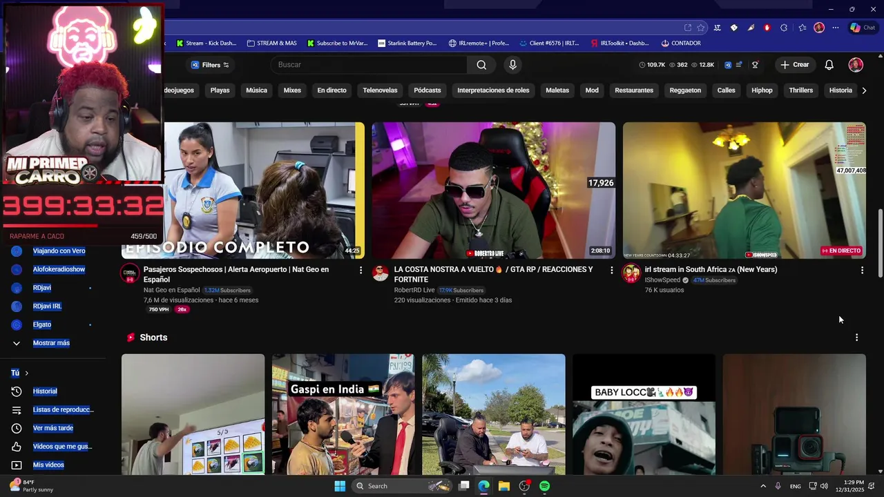Image resolution: width=884 pixels, height=497 pixels.
Task: Open options for IShowSpeed stream
Action: (862, 270)
